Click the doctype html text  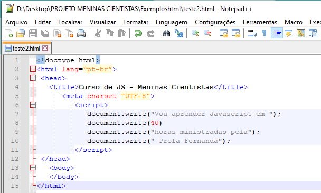tap(68, 60)
